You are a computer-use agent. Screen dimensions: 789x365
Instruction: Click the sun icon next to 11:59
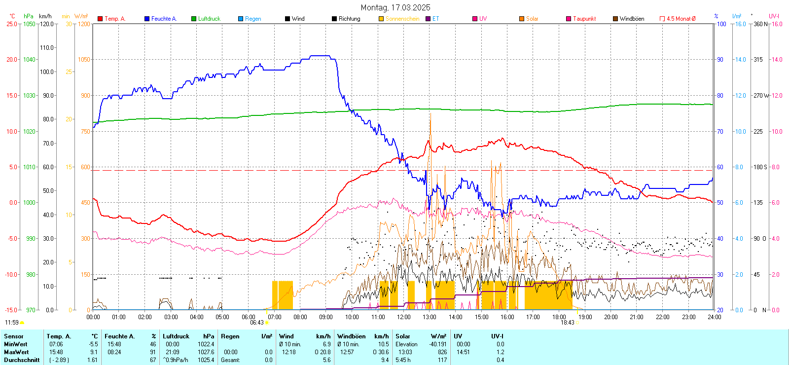[x=22, y=323]
